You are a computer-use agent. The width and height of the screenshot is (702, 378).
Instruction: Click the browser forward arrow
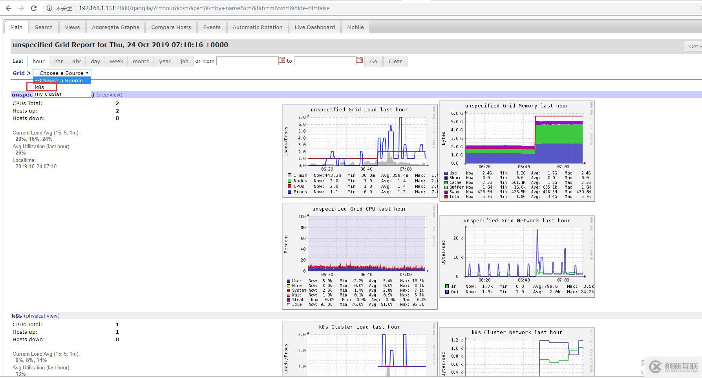pyautogui.click(x=21, y=8)
